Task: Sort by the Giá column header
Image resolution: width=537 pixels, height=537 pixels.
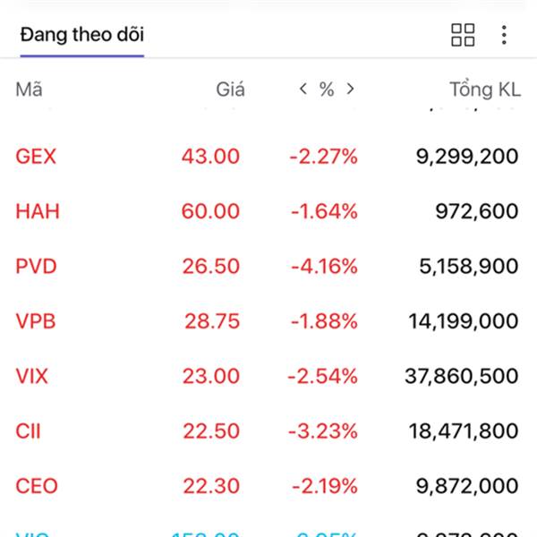Action: coord(230,89)
